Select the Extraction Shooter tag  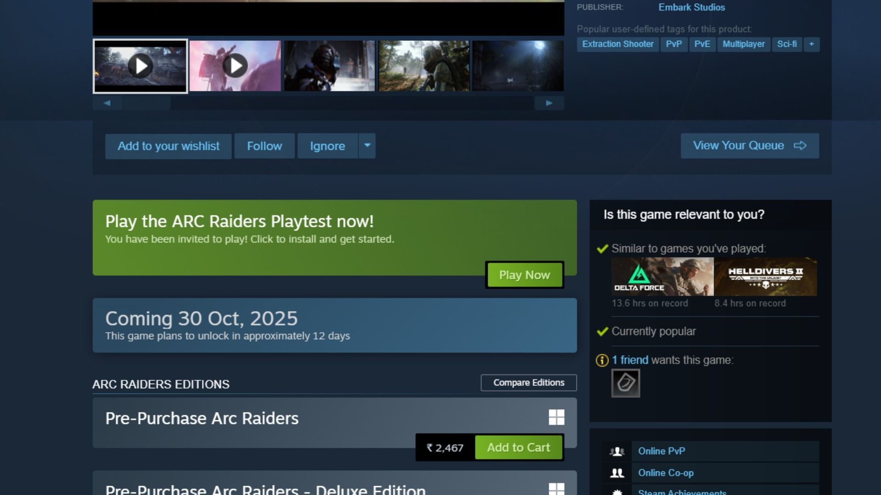tap(618, 44)
